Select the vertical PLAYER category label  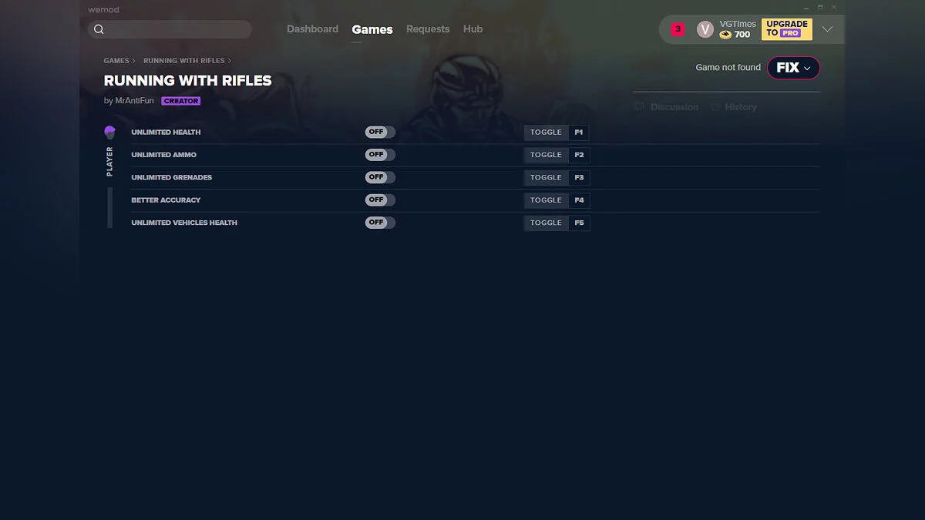109,162
